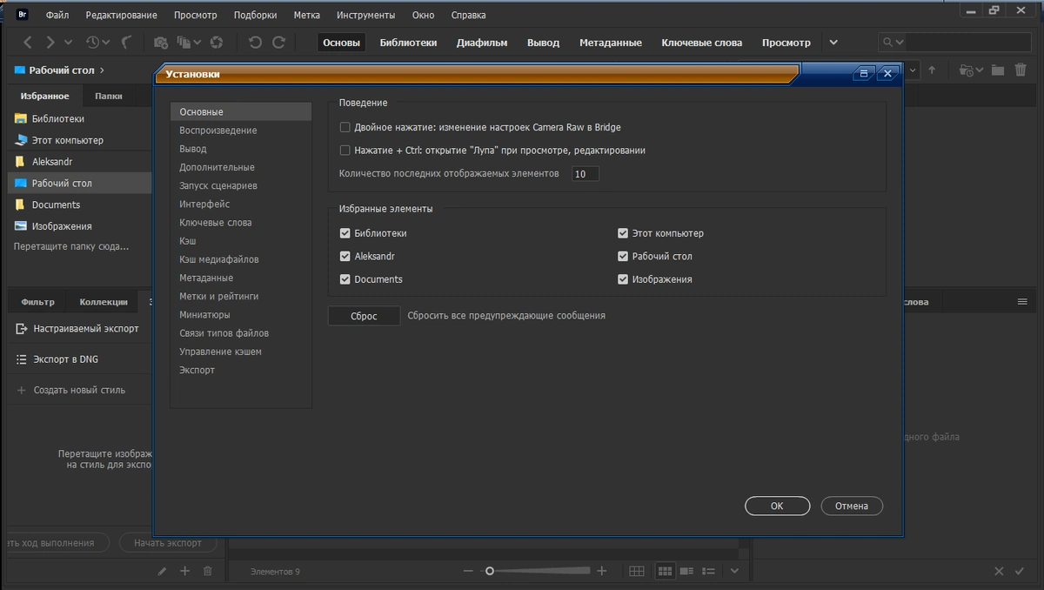This screenshot has width=1044, height=590.
Task: Select the Папки panel tab
Action: click(109, 97)
